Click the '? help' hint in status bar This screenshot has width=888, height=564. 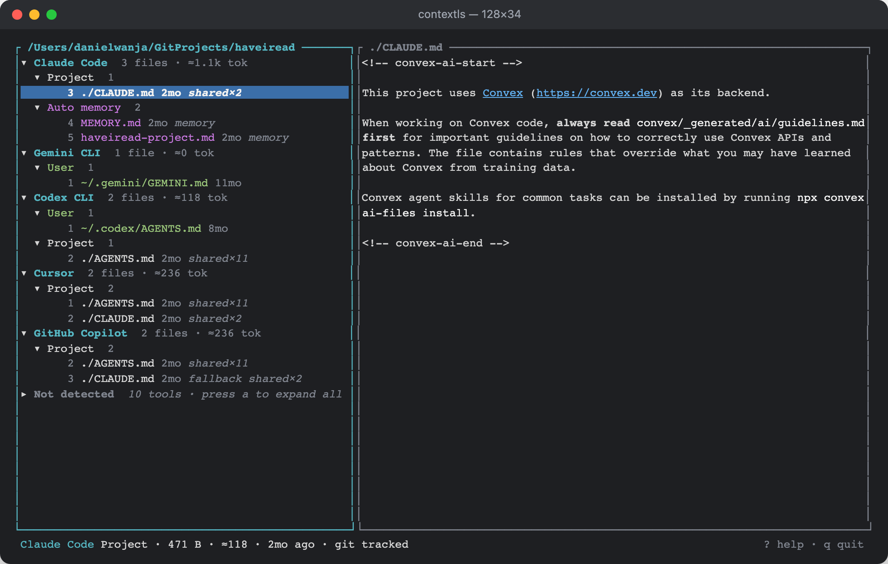tap(784, 545)
